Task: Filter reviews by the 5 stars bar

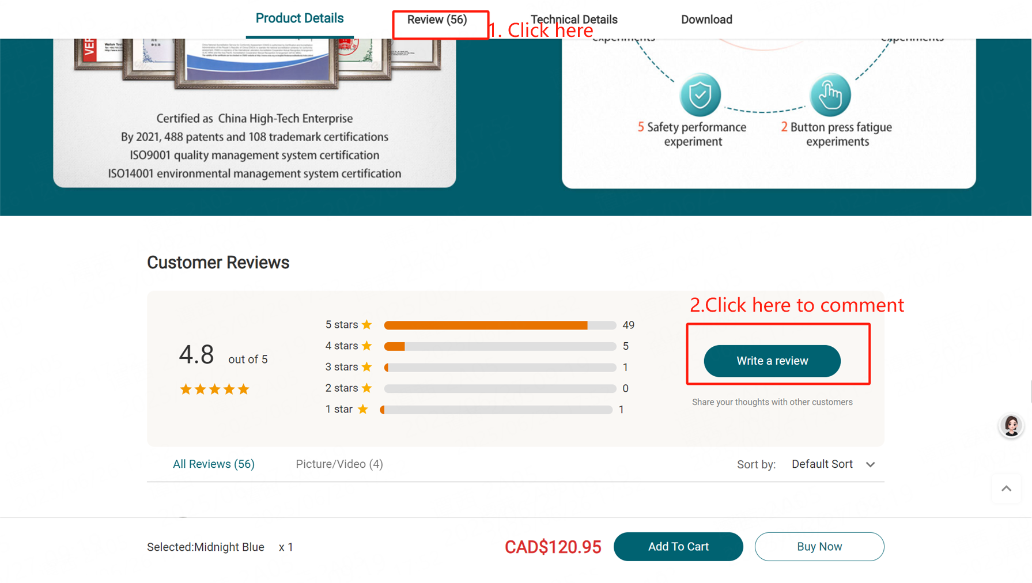Action: [x=500, y=325]
